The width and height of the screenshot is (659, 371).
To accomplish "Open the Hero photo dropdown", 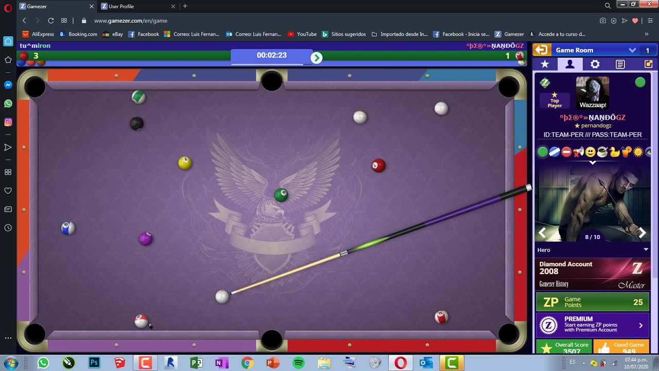I will click(646, 250).
